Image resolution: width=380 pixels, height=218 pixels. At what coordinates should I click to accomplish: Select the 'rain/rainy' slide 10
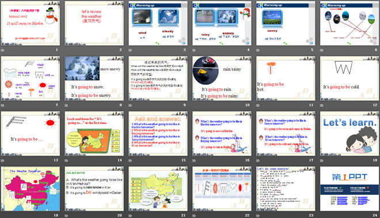click(x=222, y=78)
